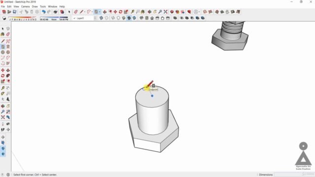The width and height of the screenshot is (315, 177).
Task: Enable Shaded With Textures style
Action: tap(129, 18)
